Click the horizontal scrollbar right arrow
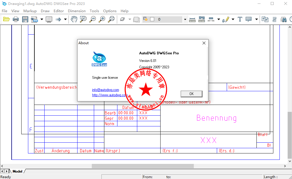This screenshot has height=179, width=292. pyautogui.click(x=285, y=166)
